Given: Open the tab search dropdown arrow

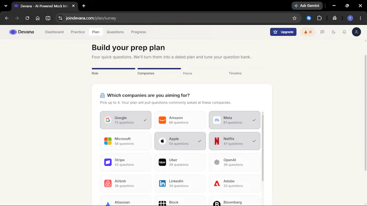Looking at the screenshot, I should click(x=6, y=6).
